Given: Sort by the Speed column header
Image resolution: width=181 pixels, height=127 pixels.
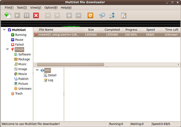Looking at the screenshot, I should pyautogui.click(x=150, y=30).
